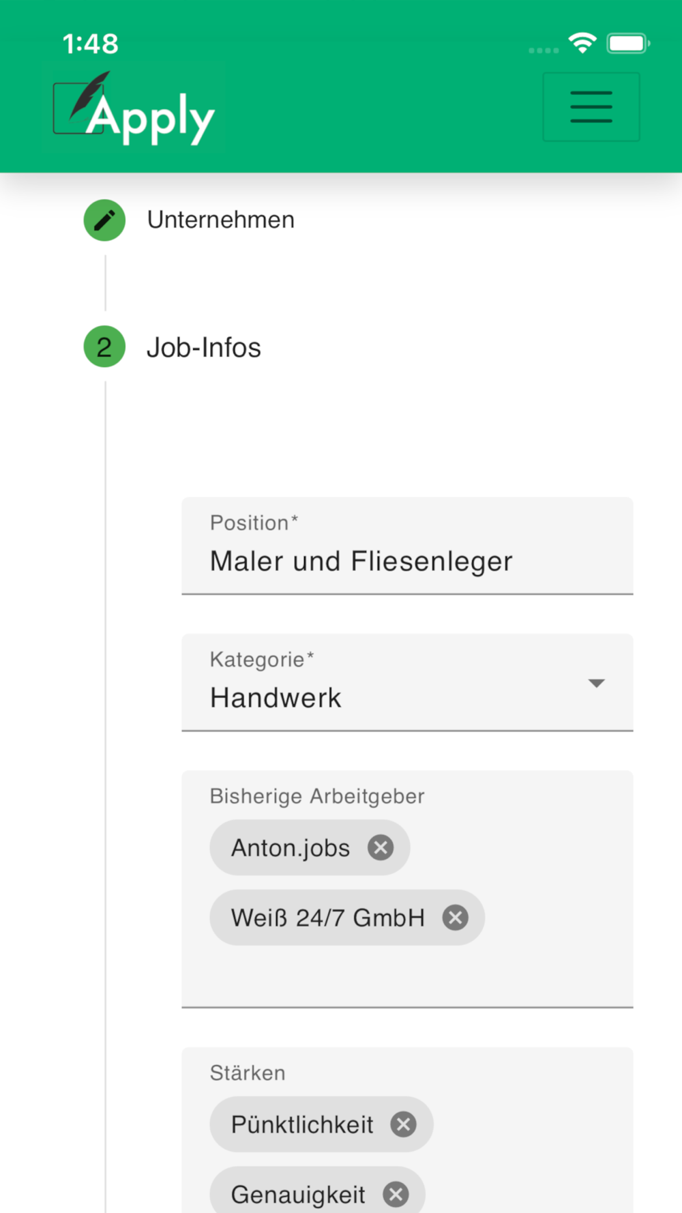This screenshot has height=1213, width=682.
Task: Remove the Anton.jobs chip
Action: pyautogui.click(x=381, y=848)
